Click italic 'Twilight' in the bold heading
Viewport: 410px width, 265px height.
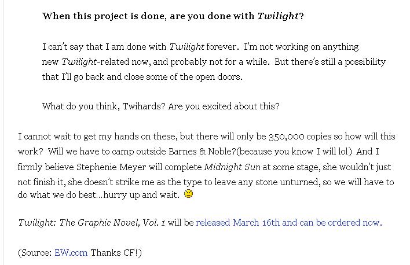click(x=278, y=16)
